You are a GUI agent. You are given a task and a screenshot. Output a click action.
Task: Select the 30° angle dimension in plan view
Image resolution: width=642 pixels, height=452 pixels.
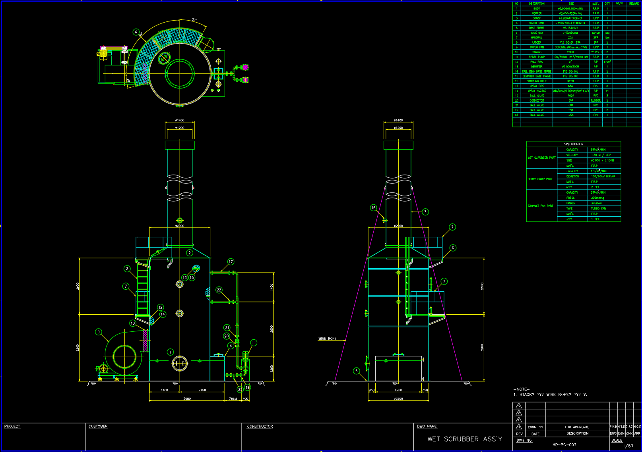coord(194,19)
